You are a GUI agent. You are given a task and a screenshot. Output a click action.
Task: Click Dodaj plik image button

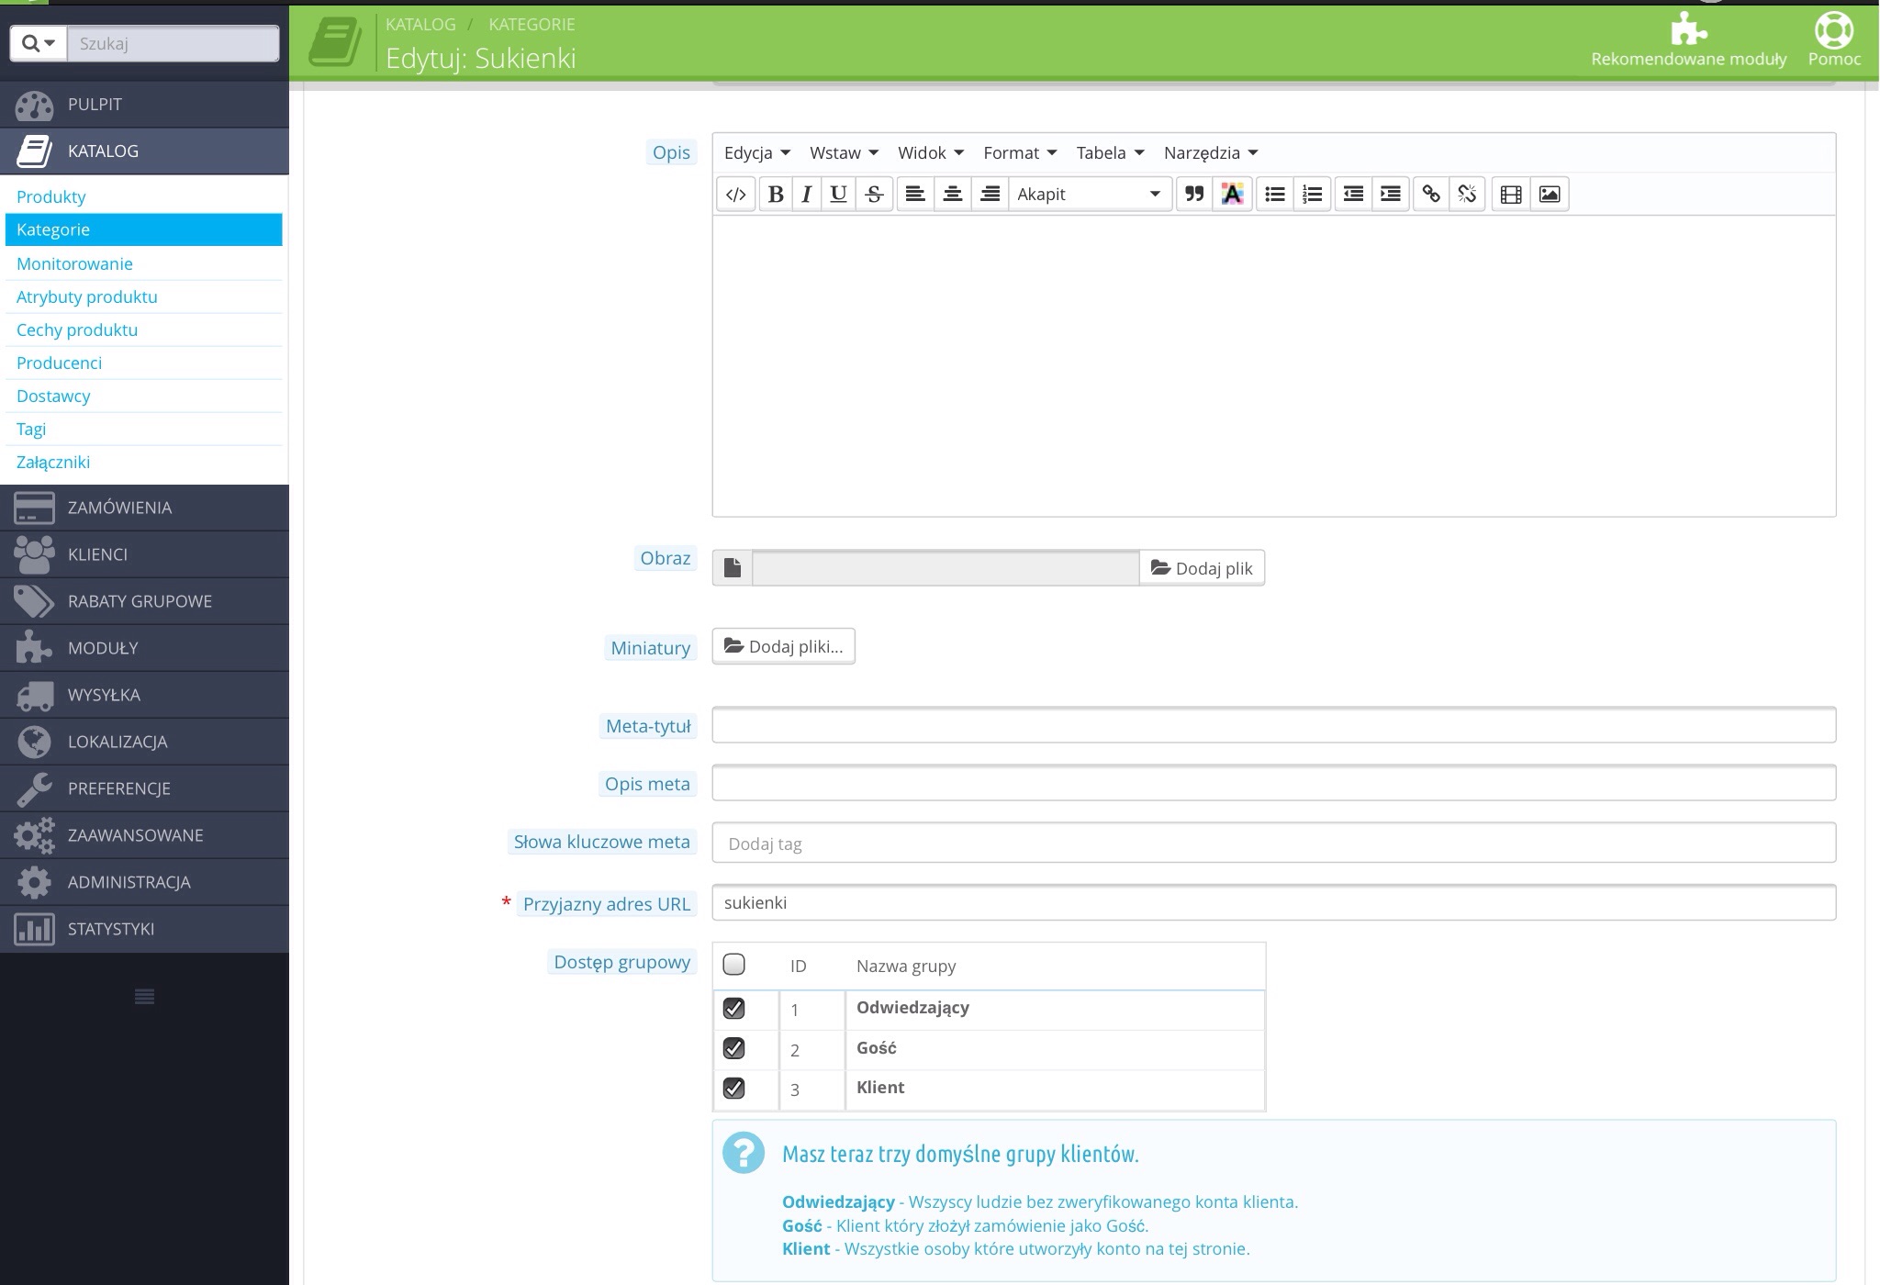(1202, 568)
